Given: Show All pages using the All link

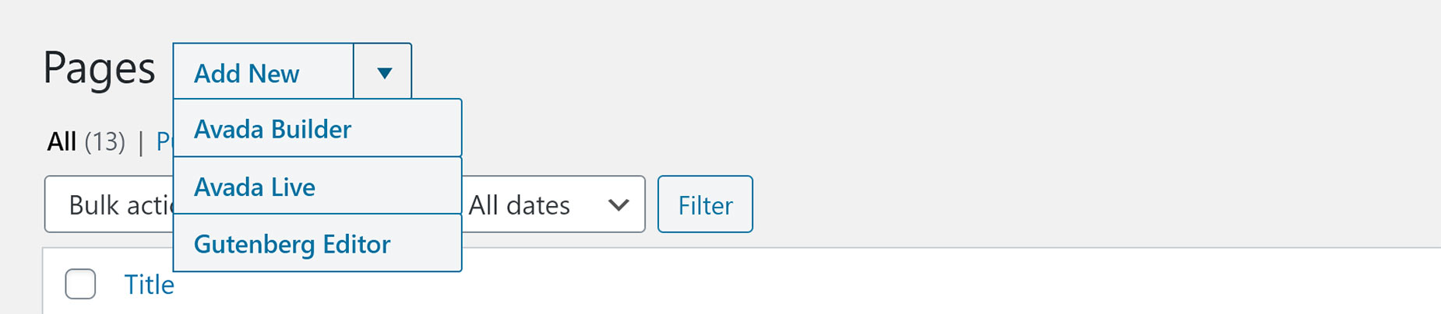Looking at the screenshot, I should [62, 141].
